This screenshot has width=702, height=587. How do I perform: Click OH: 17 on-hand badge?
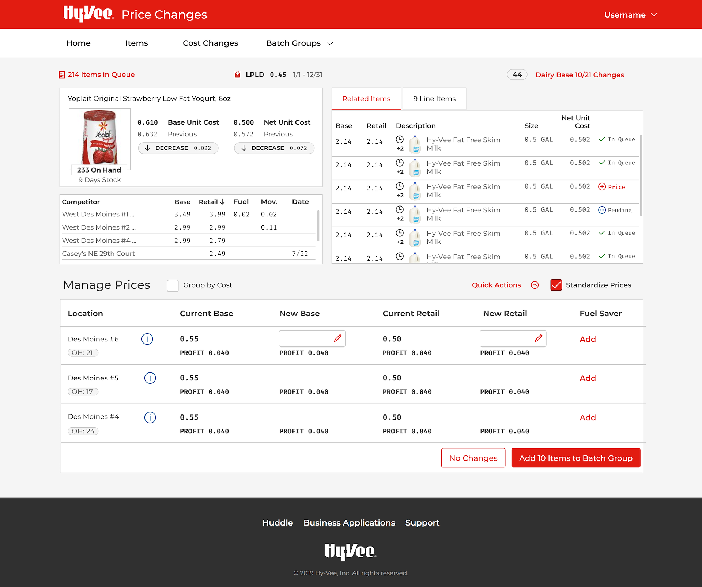pos(83,392)
